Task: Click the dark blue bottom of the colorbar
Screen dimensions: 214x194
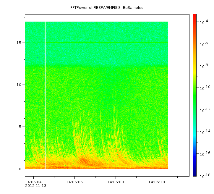Action: point(194,174)
